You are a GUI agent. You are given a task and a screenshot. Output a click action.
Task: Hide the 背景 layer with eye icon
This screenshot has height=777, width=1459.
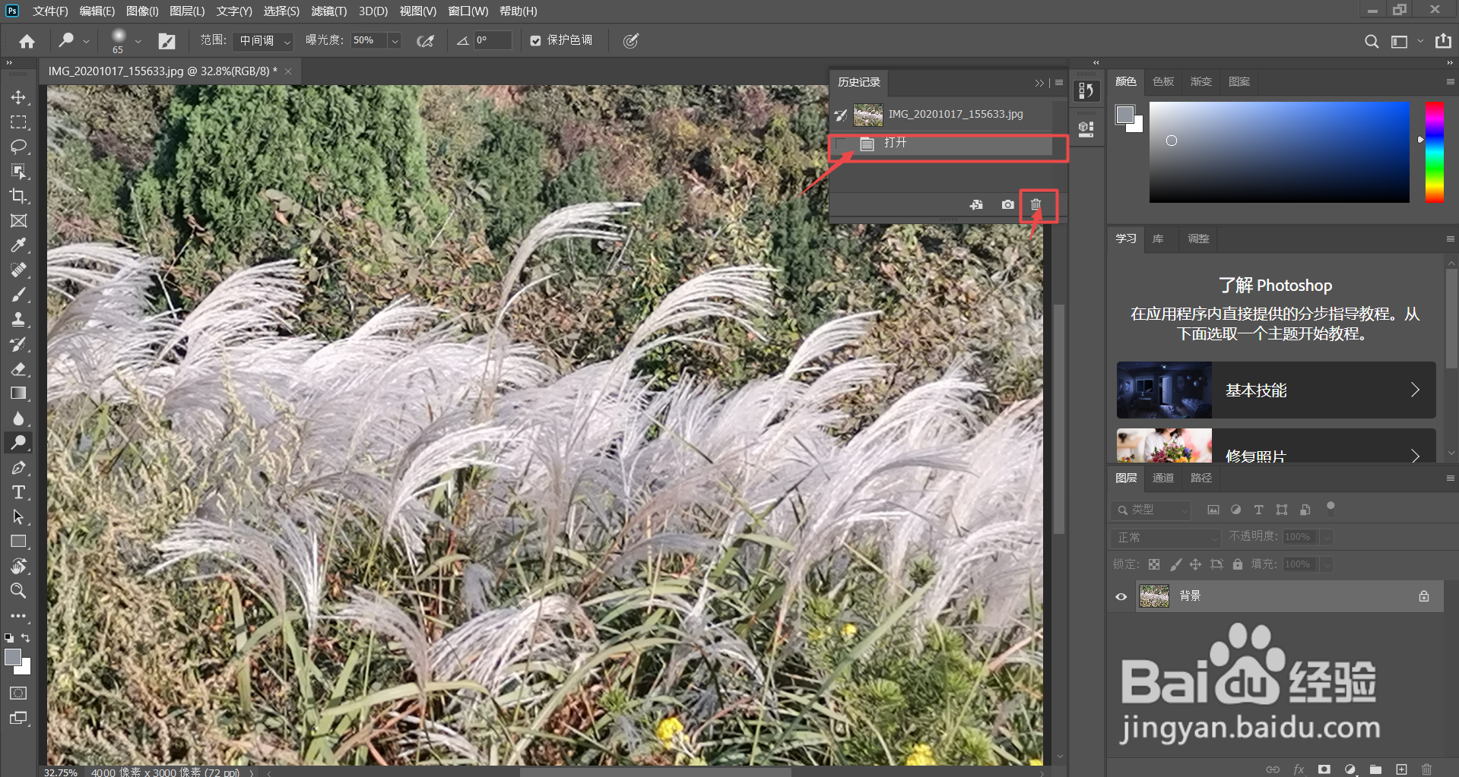click(1121, 596)
